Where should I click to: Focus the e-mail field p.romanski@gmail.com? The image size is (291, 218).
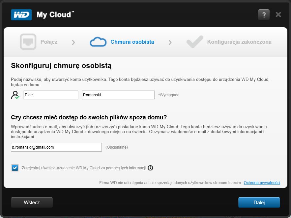pos(56,147)
